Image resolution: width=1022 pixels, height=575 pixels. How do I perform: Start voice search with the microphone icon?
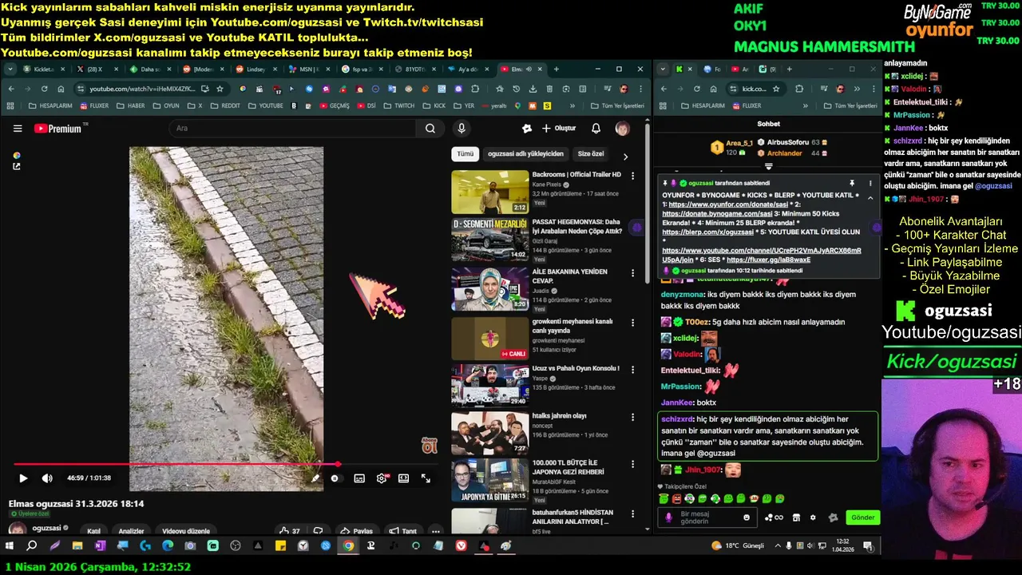pyautogui.click(x=461, y=129)
